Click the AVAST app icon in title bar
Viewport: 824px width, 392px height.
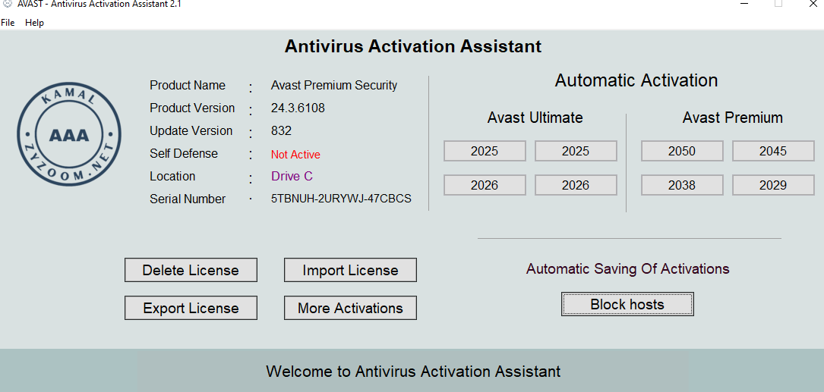[8, 4]
